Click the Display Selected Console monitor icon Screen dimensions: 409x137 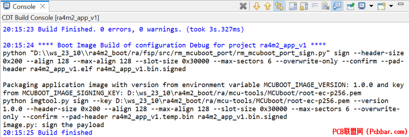click(x=362, y=6)
